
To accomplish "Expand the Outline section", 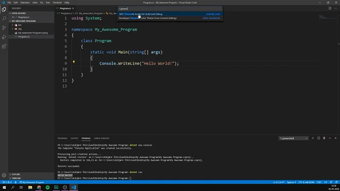I will [x=31, y=174].
